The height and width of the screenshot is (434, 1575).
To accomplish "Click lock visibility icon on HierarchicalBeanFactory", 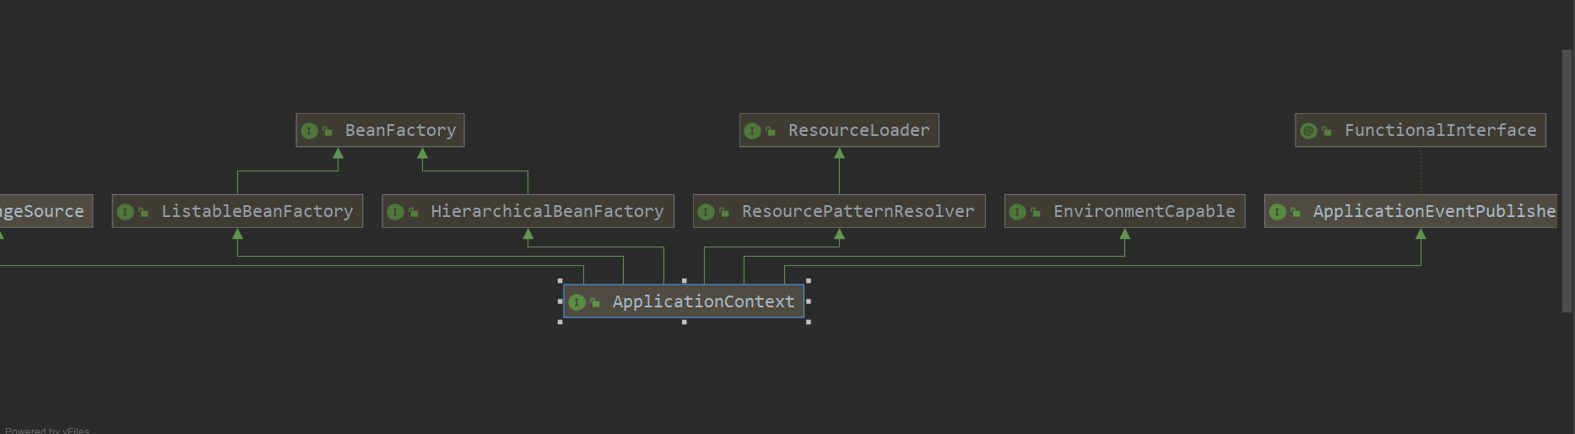I will coord(414,212).
